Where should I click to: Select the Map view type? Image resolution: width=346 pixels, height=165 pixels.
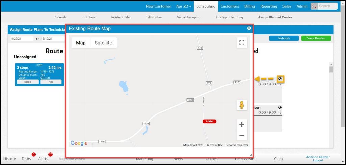(x=81, y=43)
